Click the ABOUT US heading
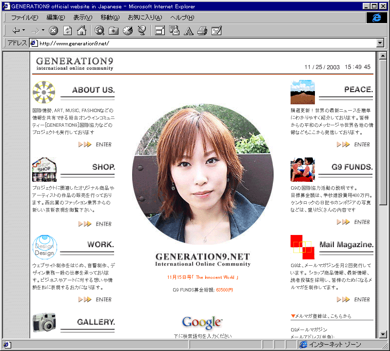 (94, 90)
